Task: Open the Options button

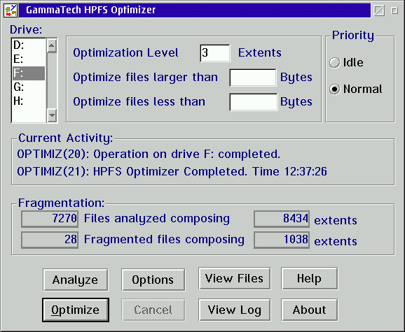Action: pyautogui.click(x=153, y=280)
